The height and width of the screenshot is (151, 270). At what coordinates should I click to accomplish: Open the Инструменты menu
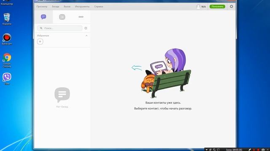pos(82,7)
